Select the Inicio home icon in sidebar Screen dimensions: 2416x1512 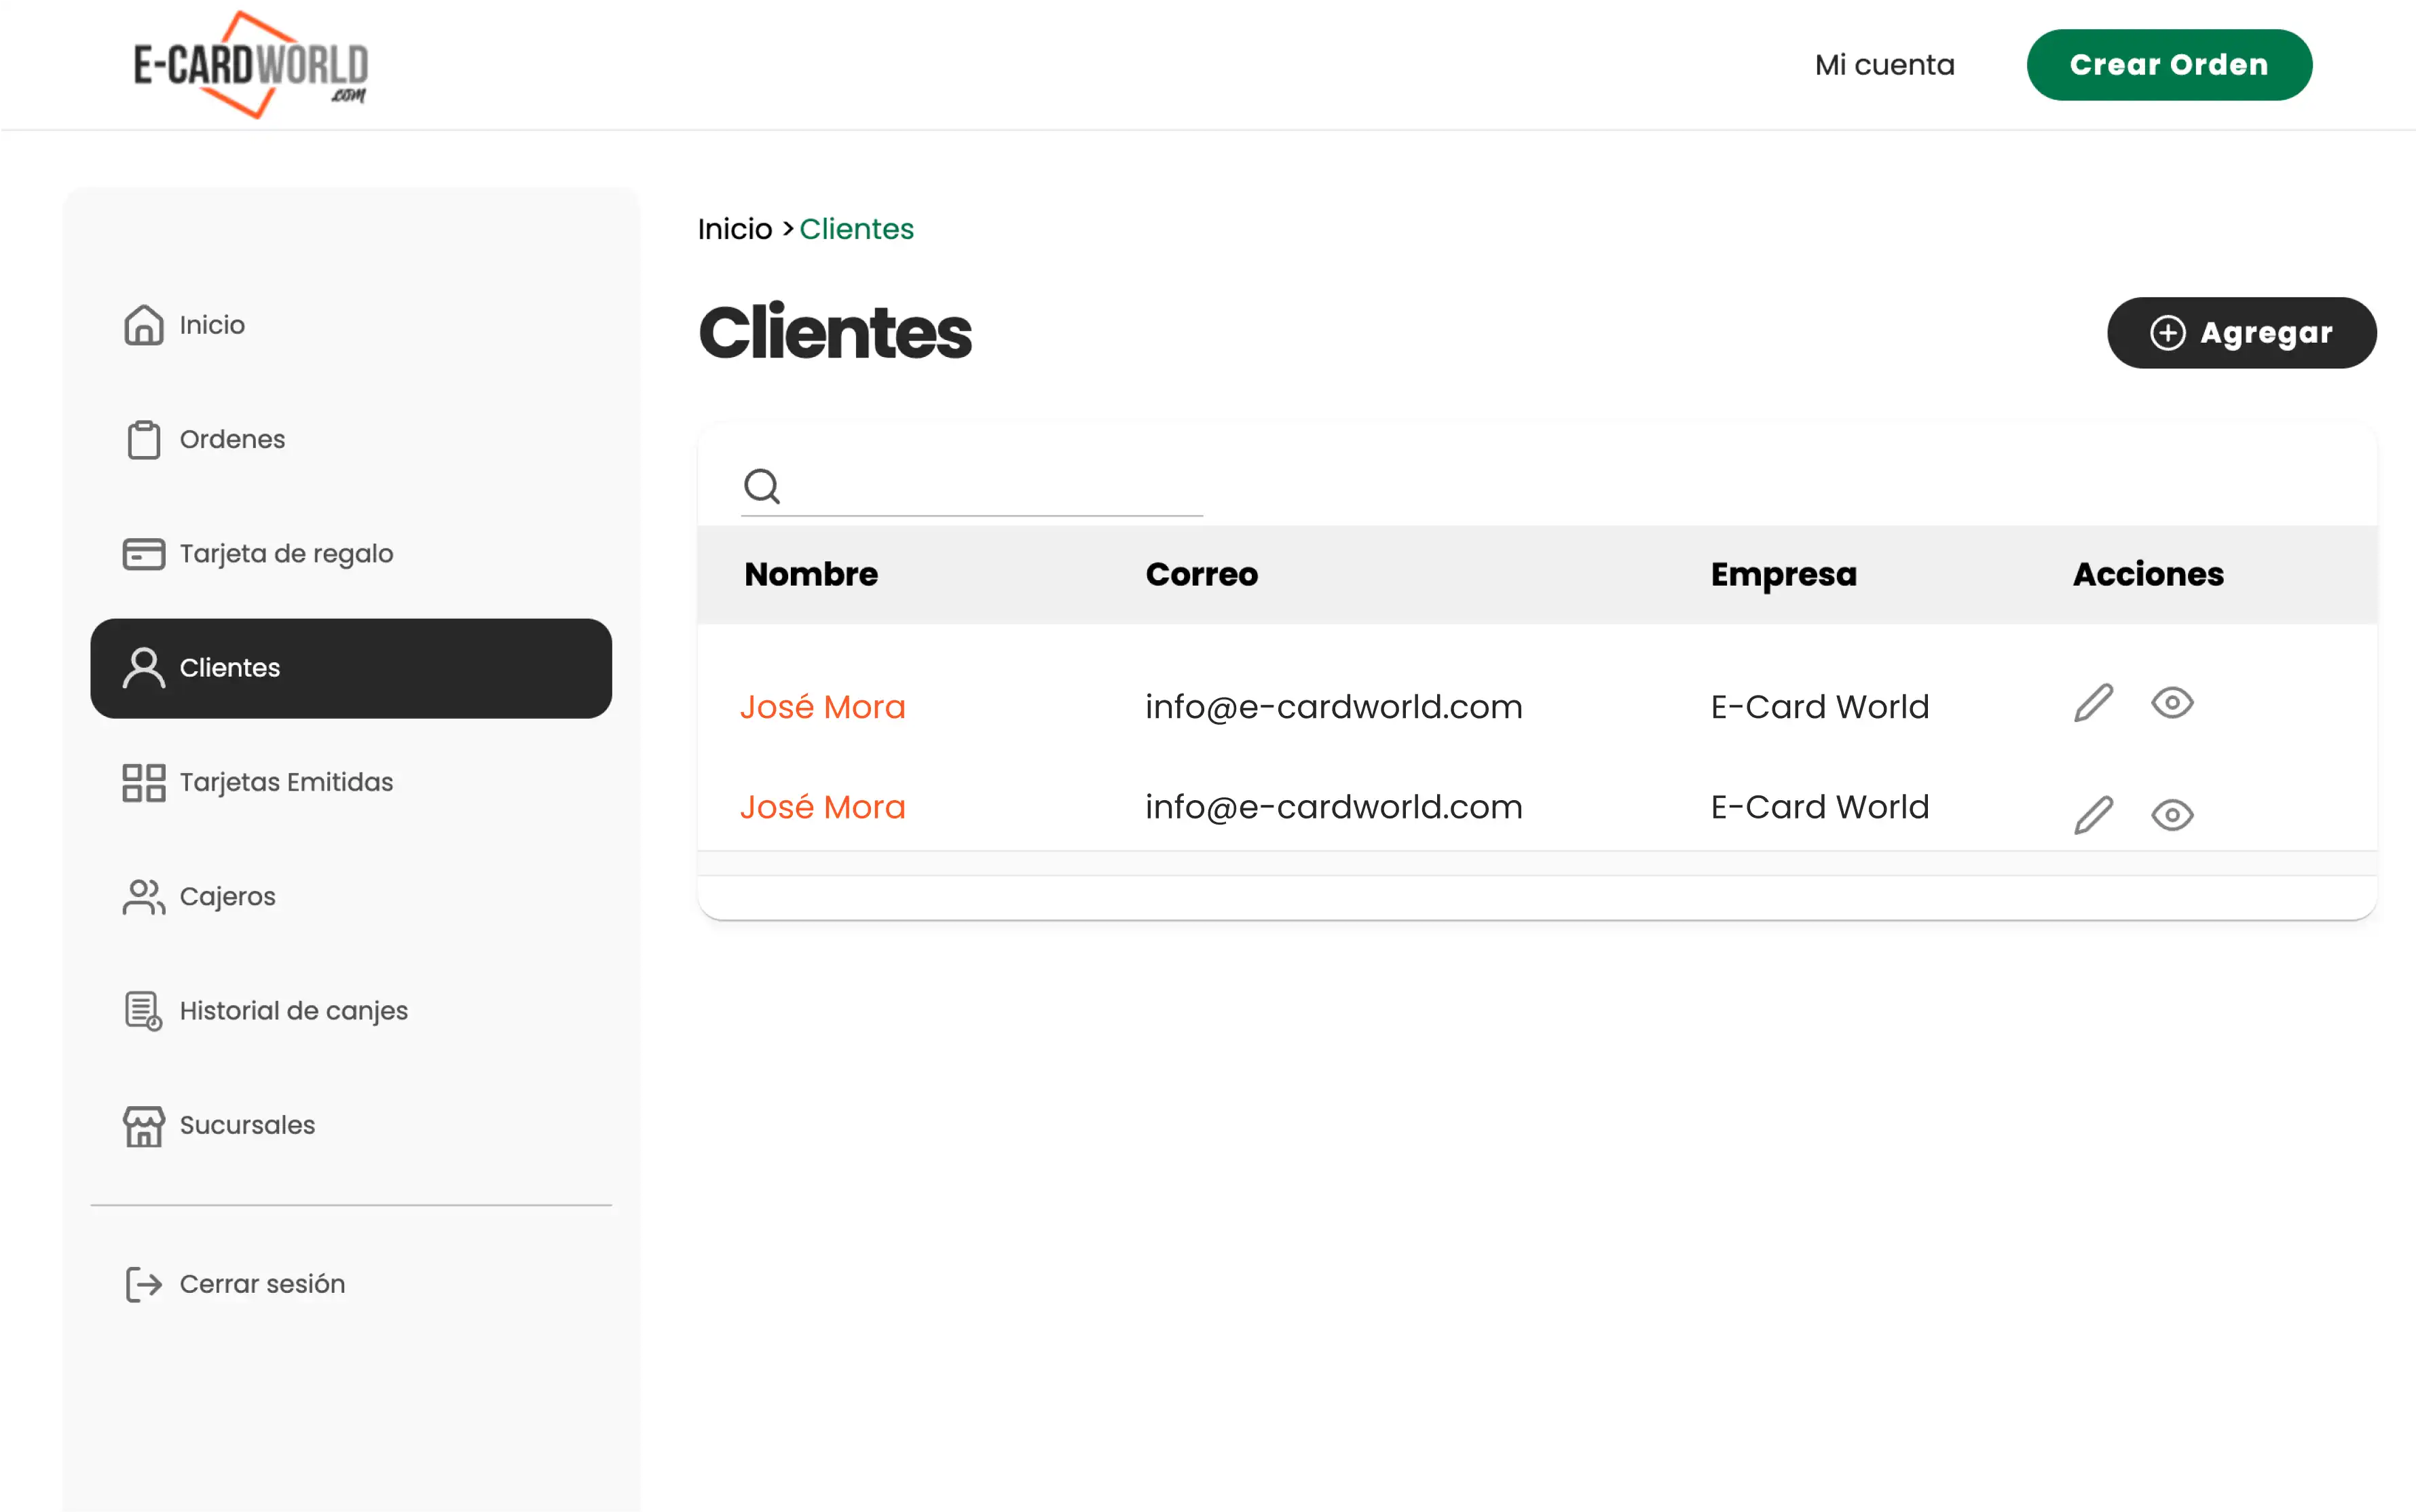pyautogui.click(x=143, y=324)
